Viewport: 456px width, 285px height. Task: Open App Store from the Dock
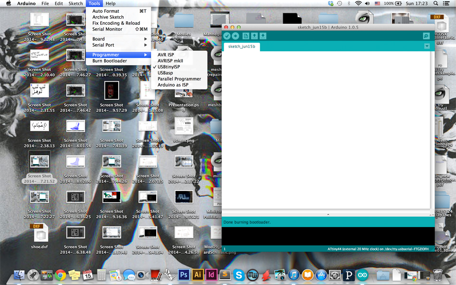(321, 275)
